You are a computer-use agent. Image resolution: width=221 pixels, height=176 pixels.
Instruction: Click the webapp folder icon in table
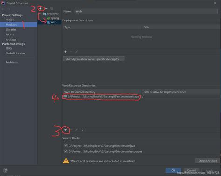point(65,97)
